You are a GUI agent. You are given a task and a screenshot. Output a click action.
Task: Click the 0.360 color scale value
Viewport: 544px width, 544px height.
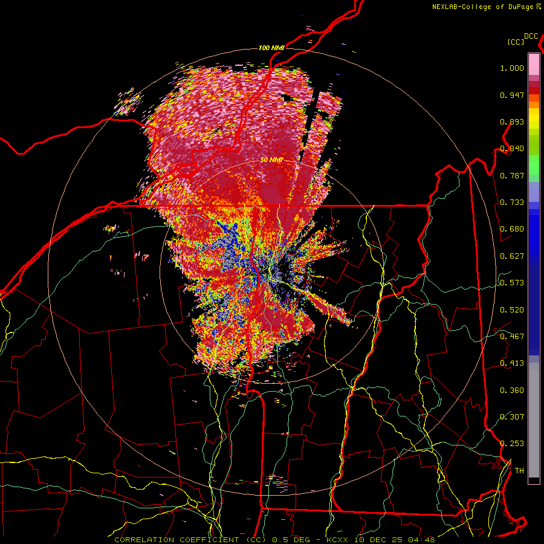512,390
